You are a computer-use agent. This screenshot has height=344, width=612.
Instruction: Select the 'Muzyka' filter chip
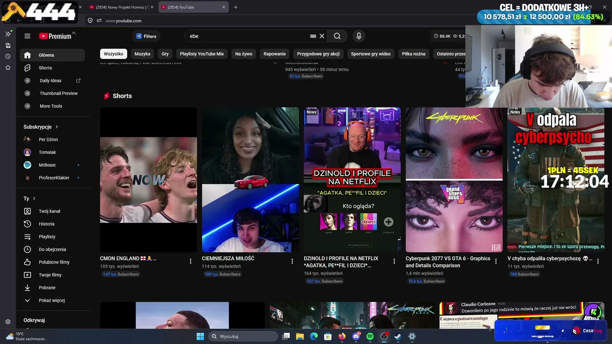(142, 54)
